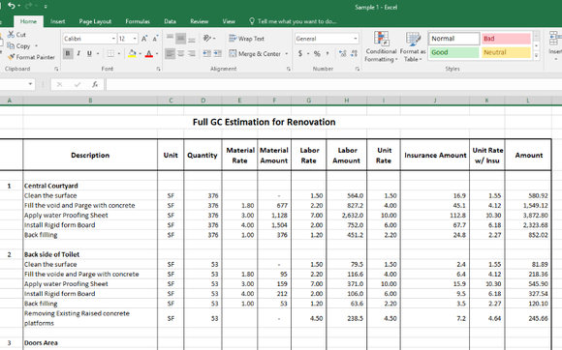Viewport: 562px width, 350px height.
Task: Click Merge & Center
Action: [255, 53]
